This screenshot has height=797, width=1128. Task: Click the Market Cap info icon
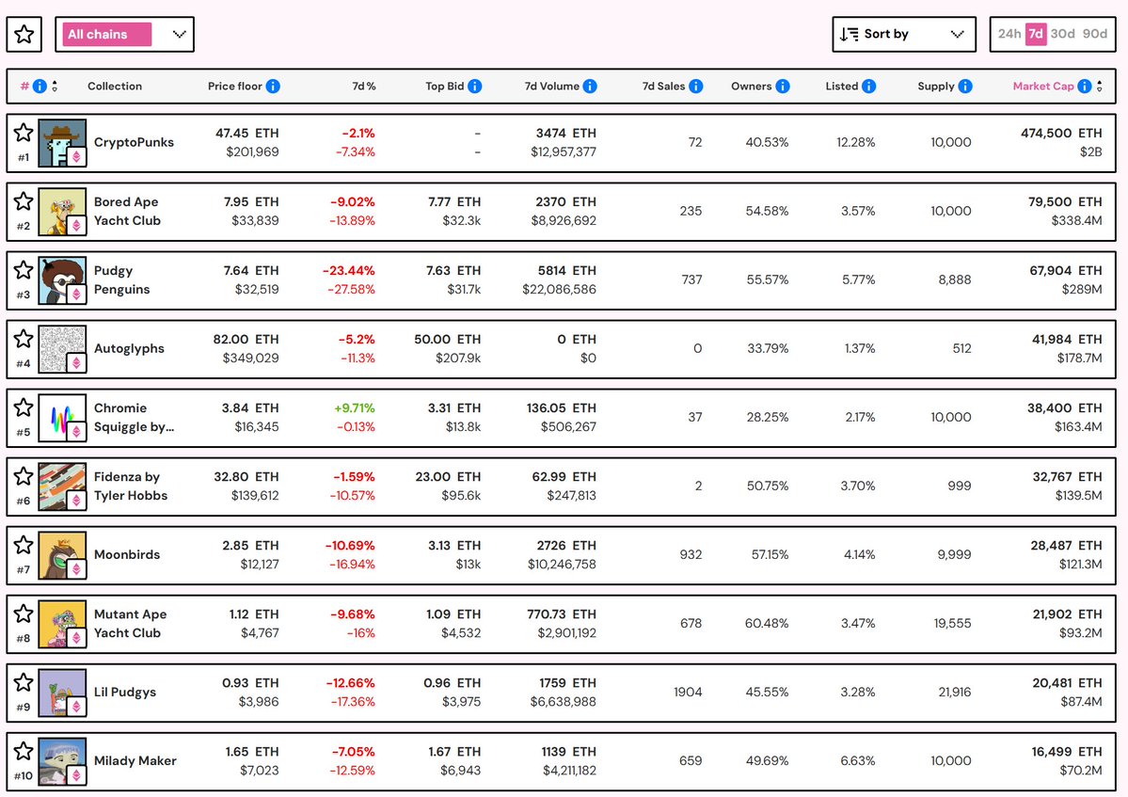click(x=1085, y=87)
